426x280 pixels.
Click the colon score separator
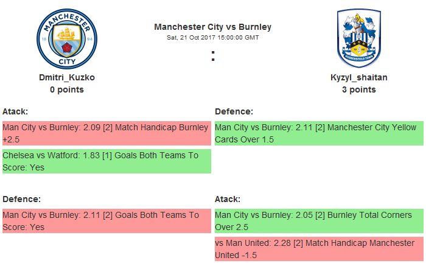click(x=213, y=56)
